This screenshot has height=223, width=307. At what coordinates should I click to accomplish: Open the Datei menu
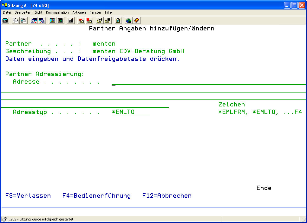click(x=7, y=12)
